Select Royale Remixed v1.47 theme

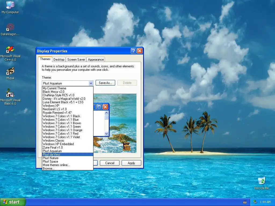(x=68, y=113)
